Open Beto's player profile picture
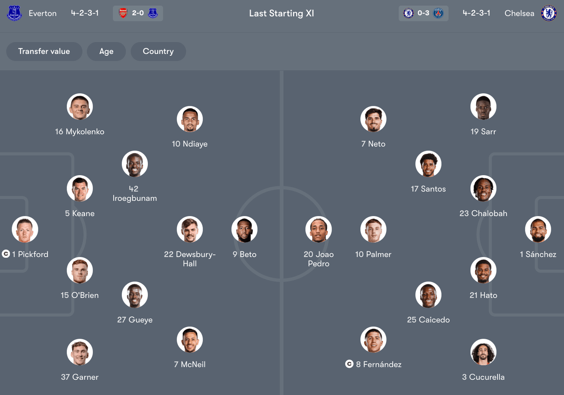Screen dimensions: 564x395 (244, 229)
